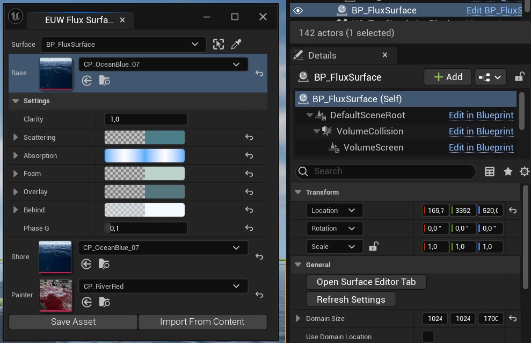Enable the Use Domain Location checkbox
Viewport: 531px width, 343px height.
(x=428, y=337)
